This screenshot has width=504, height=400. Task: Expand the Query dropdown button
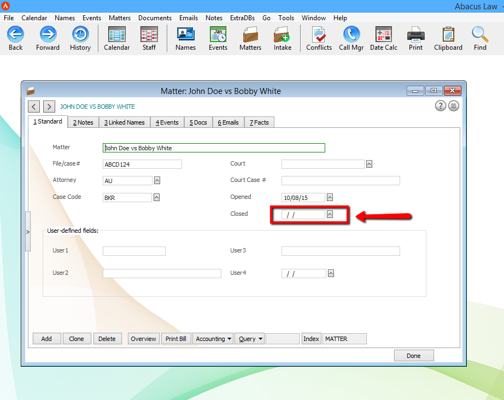250,339
